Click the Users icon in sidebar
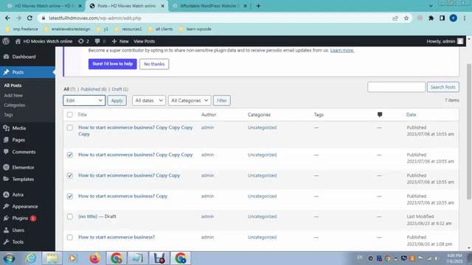 coord(6,230)
